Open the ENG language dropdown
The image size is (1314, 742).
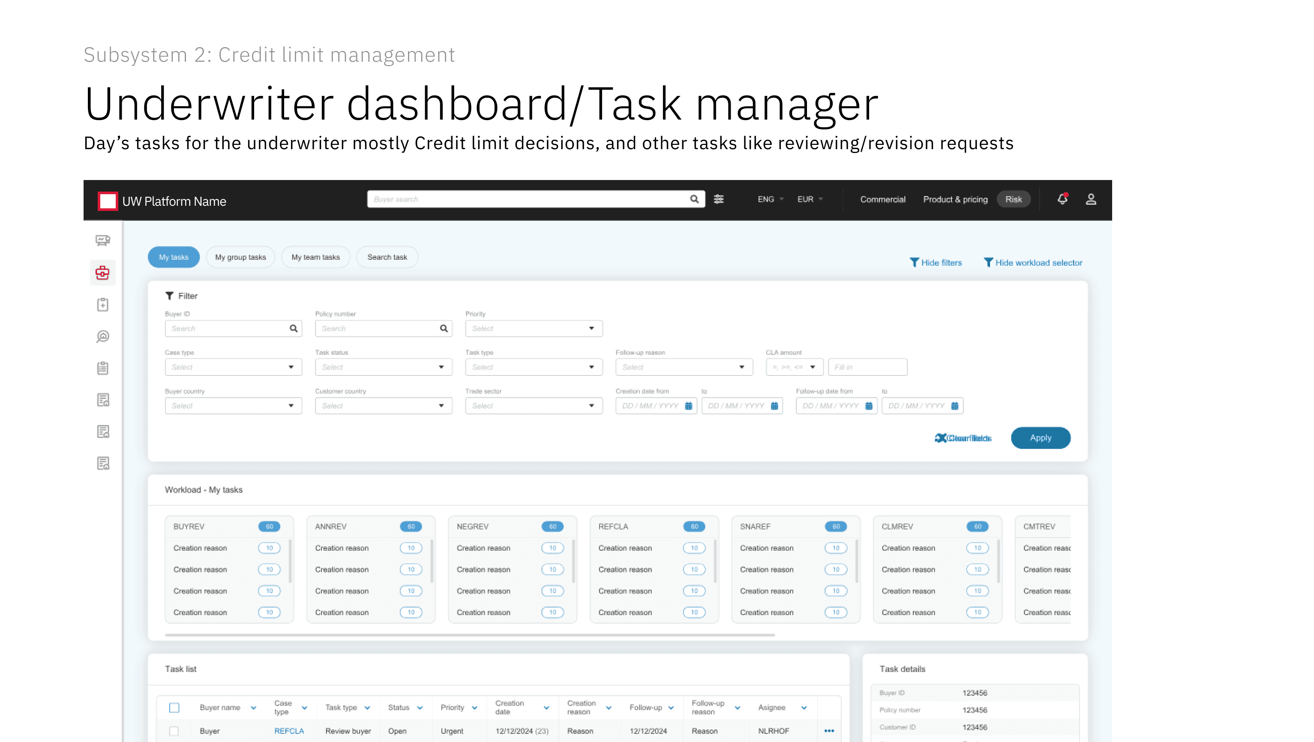[x=770, y=199]
